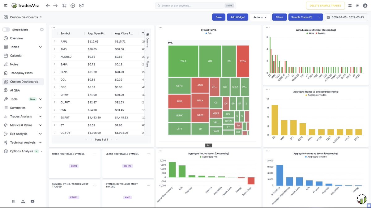Open the command shortcut icon in header
The width and height of the screenshot is (371, 208).
[64, 6]
